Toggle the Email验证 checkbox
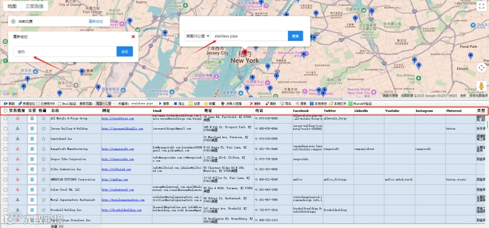Image resolution: width=489 pixels, height=228 pixels. pos(60,103)
